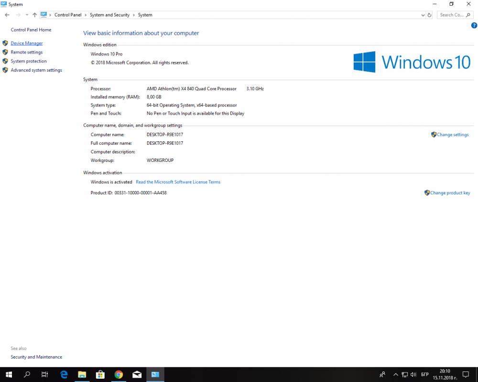Click Change settings link
This screenshot has width=478, height=382.
pyautogui.click(x=453, y=135)
